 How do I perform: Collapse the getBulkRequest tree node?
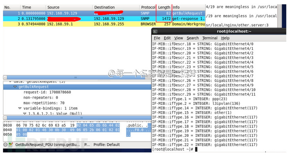(x=15, y=87)
